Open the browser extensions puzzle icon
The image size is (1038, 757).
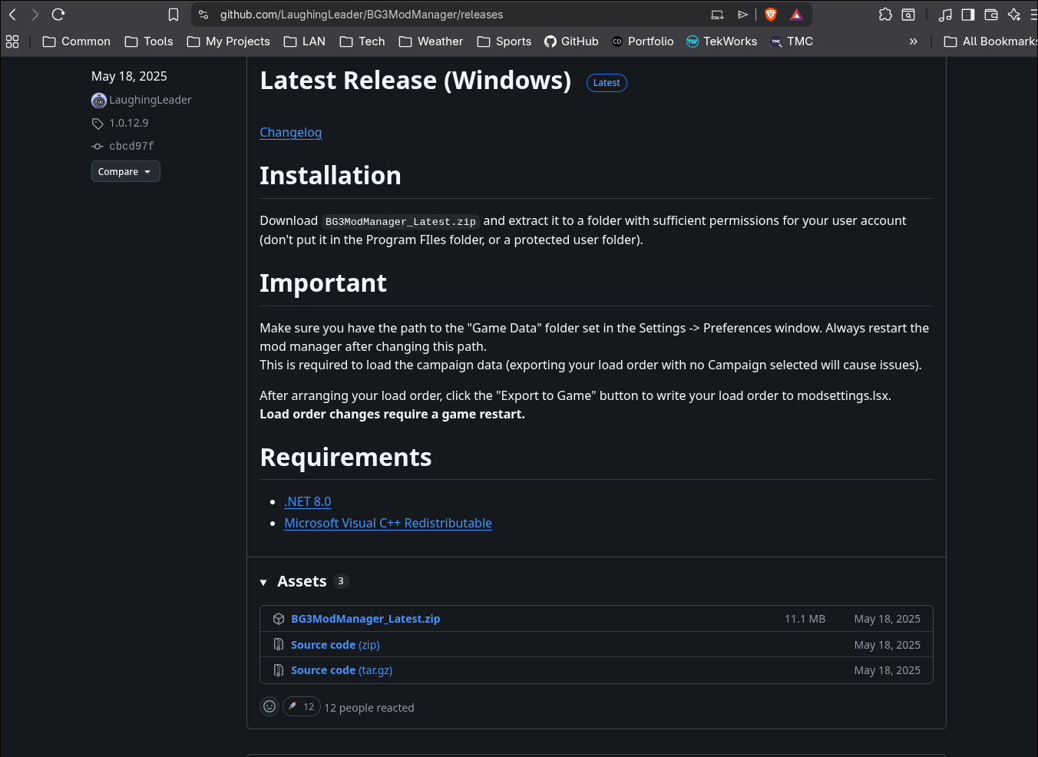coord(885,15)
